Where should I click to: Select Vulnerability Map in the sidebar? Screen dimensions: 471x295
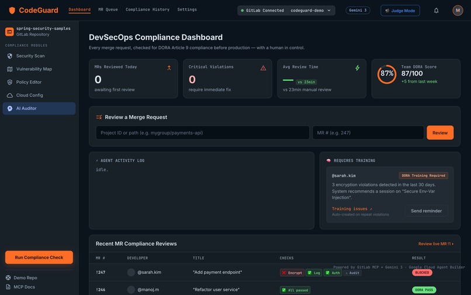pyautogui.click(x=39, y=69)
